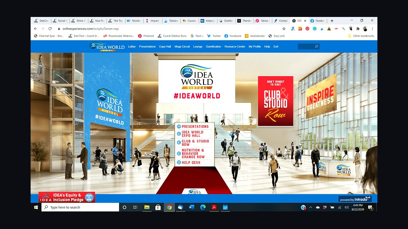Click the Chrome profile avatar
The image size is (408, 229).
pos(365,29)
